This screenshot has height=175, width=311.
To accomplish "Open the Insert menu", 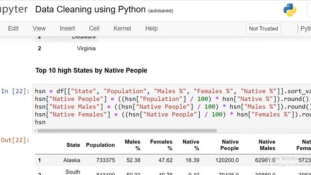I will point(67,28).
